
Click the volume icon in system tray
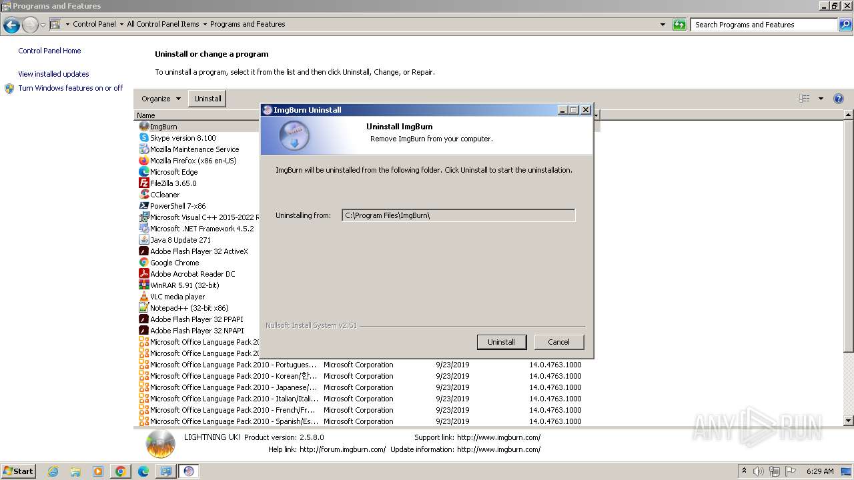[759, 471]
